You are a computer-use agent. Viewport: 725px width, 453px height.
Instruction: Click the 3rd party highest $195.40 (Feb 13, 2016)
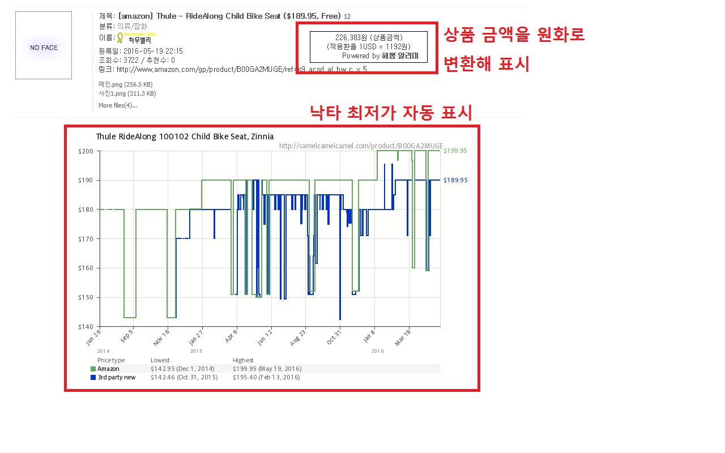point(266,377)
